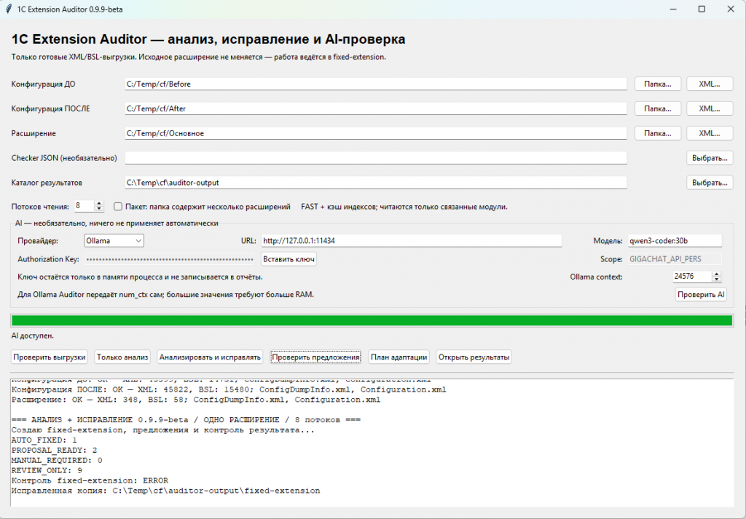Focus the Ollama context value 24576
The image size is (746, 519).
pos(693,276)
